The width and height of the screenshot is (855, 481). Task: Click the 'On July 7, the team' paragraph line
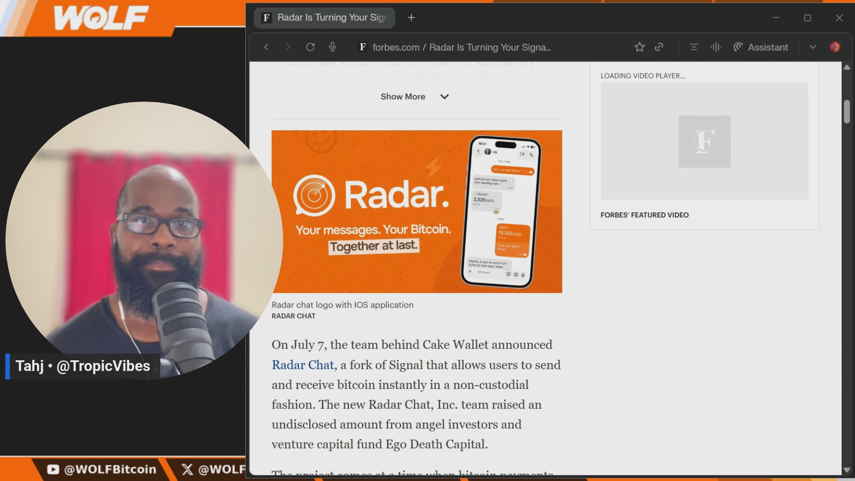coord(412,345)
